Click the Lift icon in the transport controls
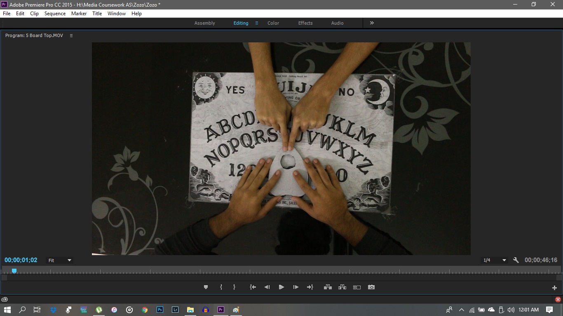563x316 pixels. click(328, 287)
